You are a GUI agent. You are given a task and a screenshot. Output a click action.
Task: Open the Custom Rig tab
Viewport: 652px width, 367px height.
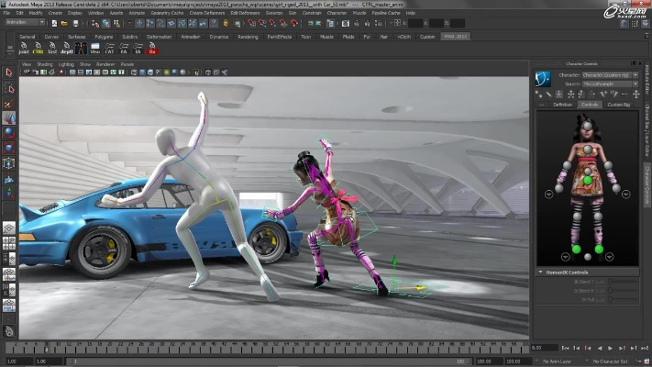coord(619,105)
